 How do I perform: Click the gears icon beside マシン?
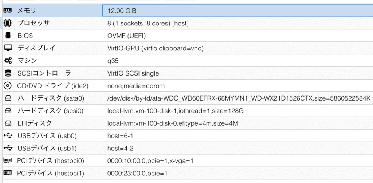7,61
